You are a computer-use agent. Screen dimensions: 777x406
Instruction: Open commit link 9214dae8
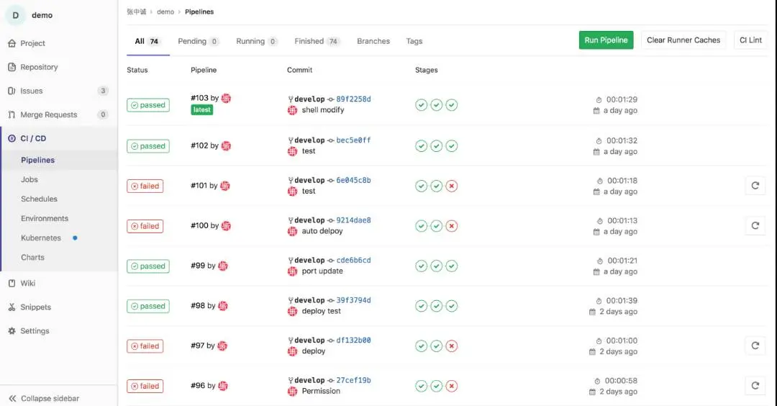[353, 220]
